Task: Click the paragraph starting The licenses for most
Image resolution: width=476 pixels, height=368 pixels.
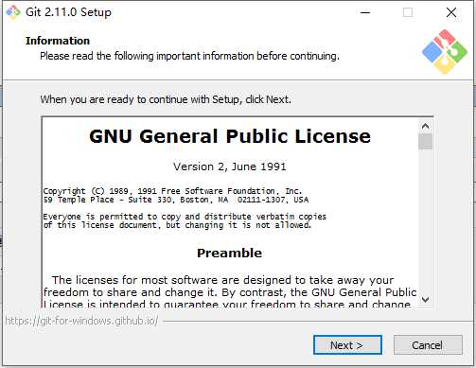Action: [x=230, y=292]
